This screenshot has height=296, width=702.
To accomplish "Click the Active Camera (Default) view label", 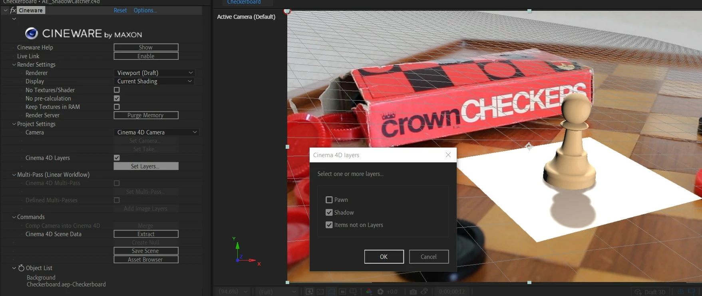I will (246, 17).
